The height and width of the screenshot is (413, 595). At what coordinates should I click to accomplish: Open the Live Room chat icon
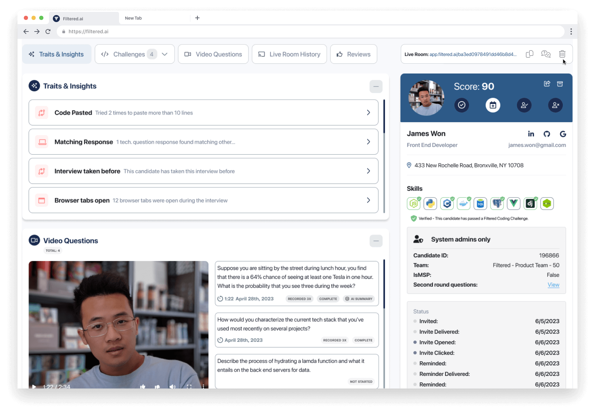(546, 54)
